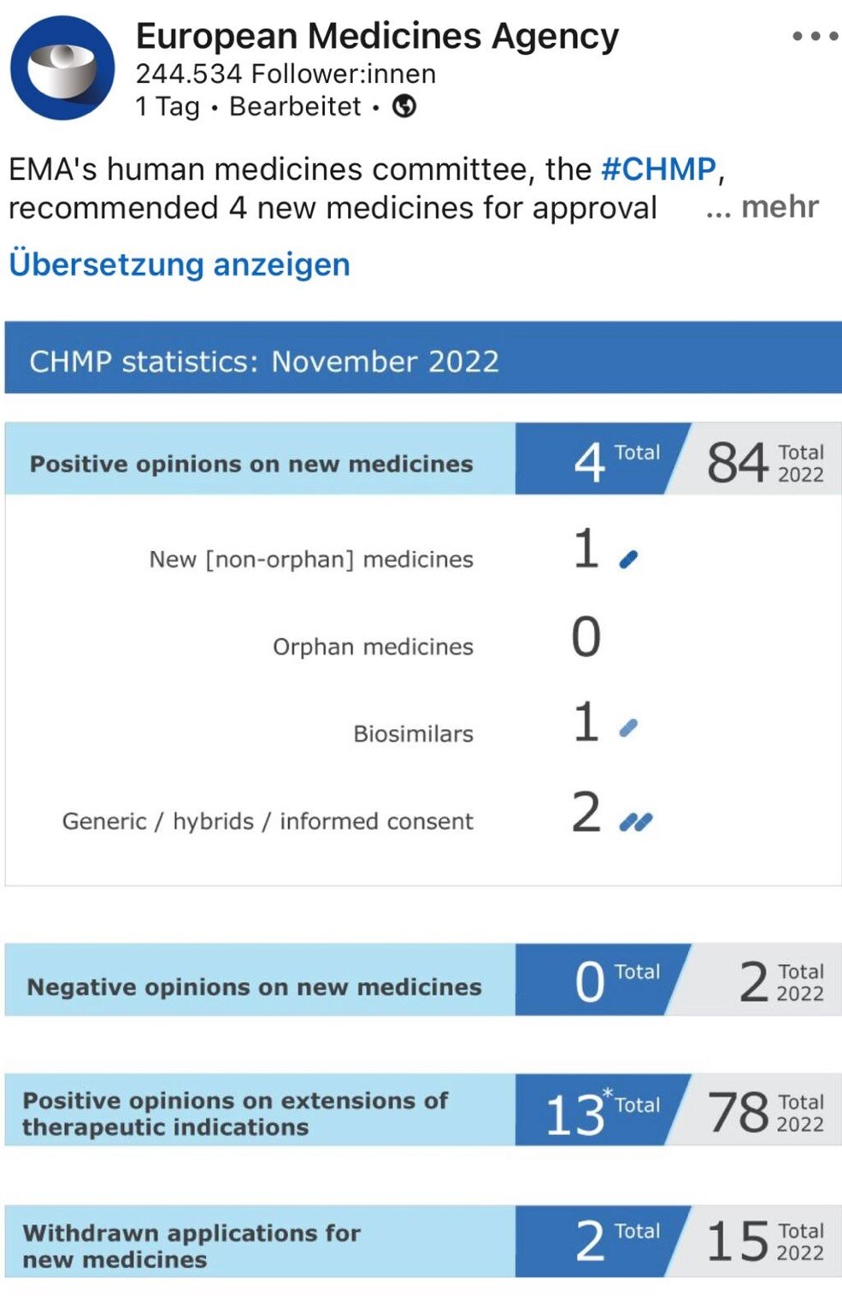Click the double pill icon for Generic hybrids
This screenshot has height=1314, width=842.
tap(636, 822)
